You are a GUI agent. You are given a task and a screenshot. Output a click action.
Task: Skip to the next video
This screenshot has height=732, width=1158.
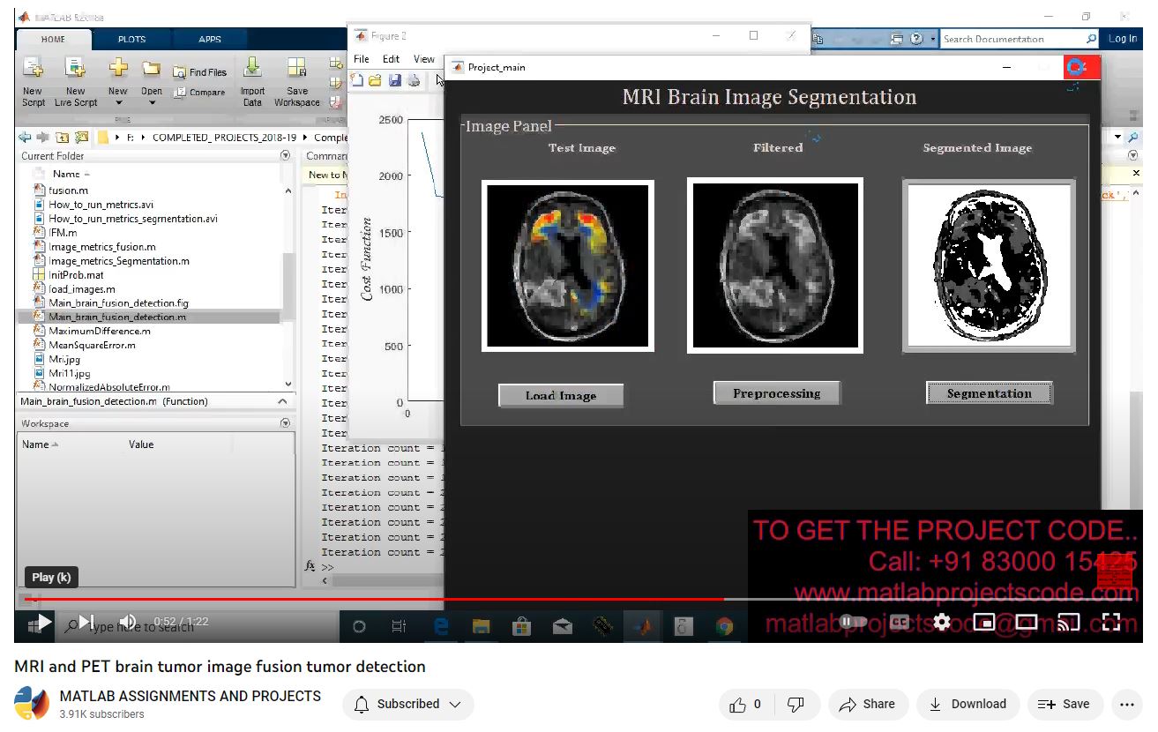pyautogui.click(x=86, y=623)
